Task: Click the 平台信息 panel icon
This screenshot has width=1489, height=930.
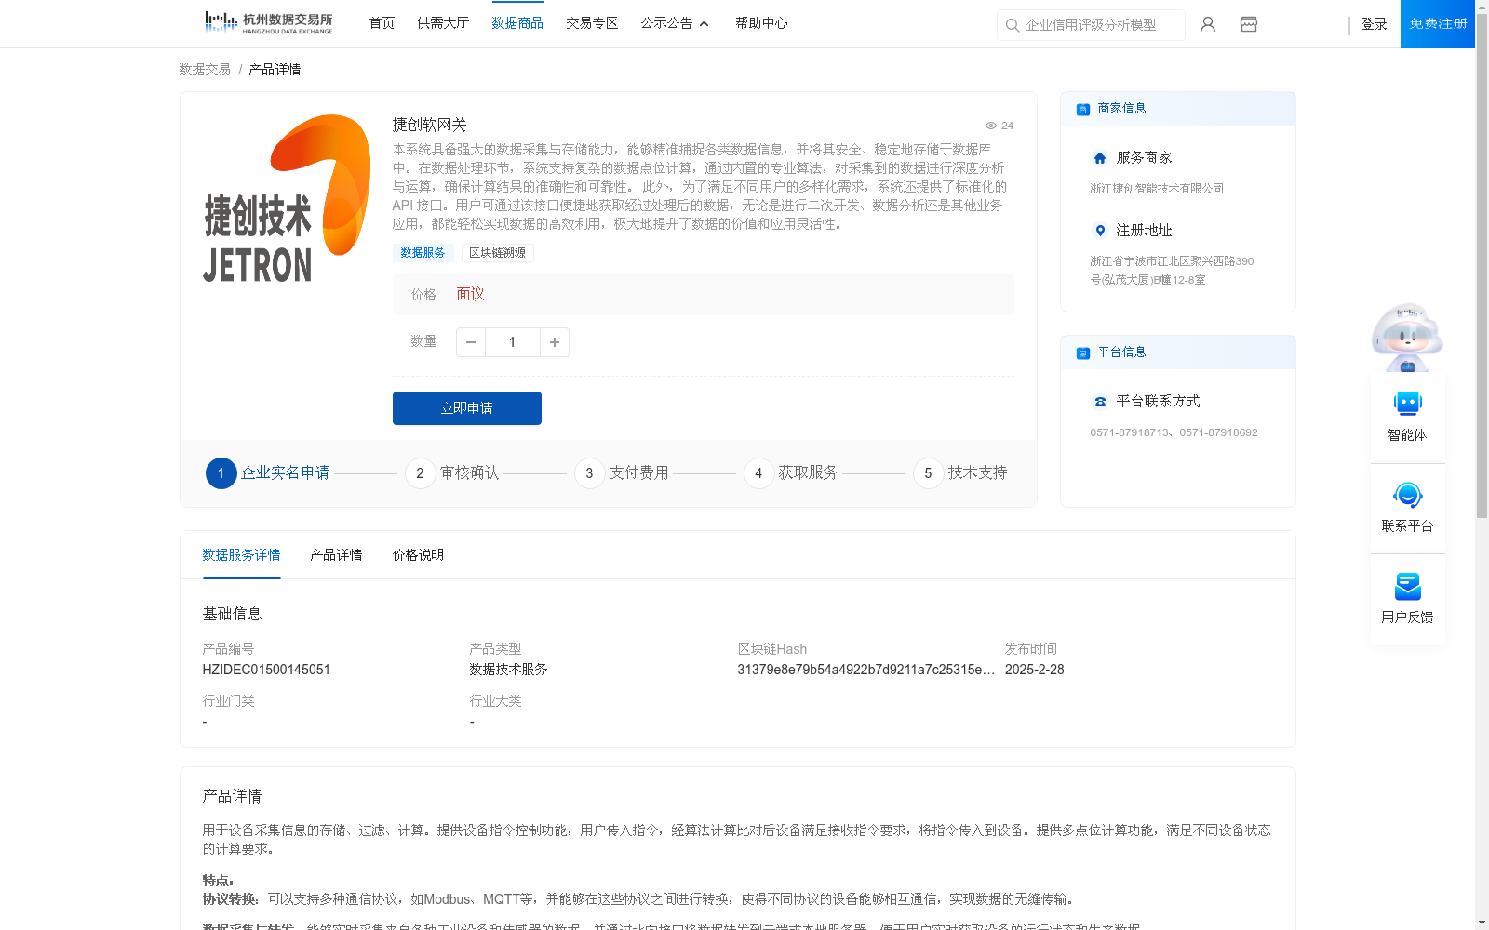Action: coord(1083,352)
